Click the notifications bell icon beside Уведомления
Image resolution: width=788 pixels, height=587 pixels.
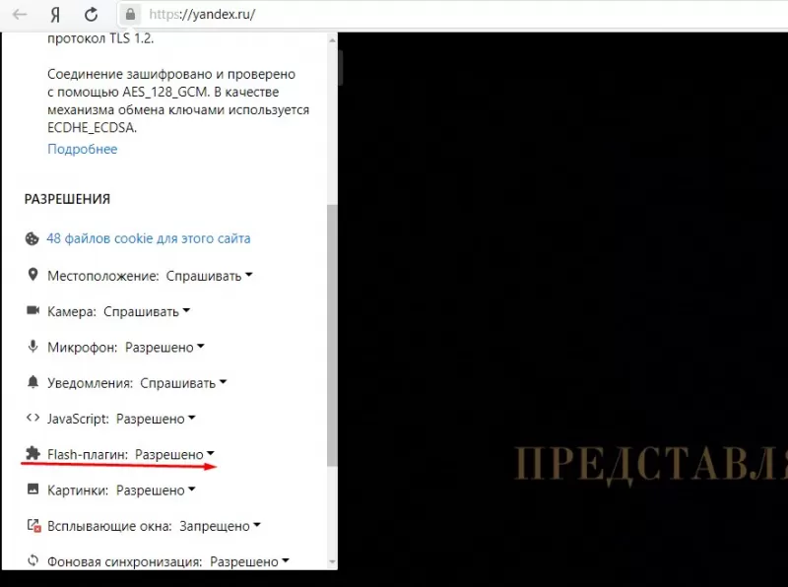coord(32,383)
